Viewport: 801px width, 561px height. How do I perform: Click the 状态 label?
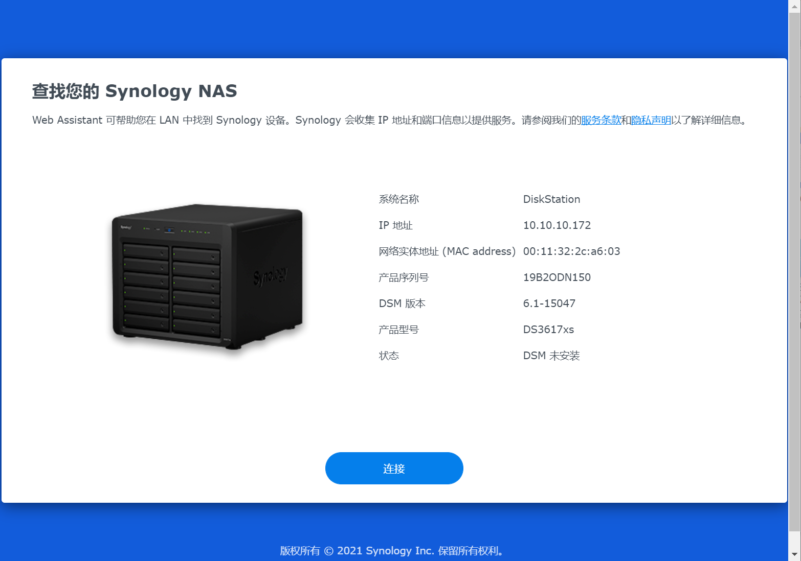[389, 356]
